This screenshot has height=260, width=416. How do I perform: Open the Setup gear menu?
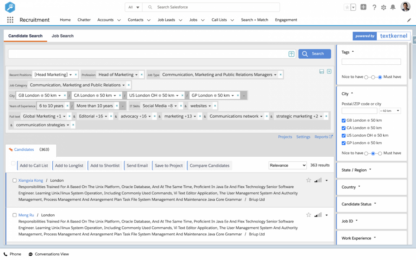pos(383,7)
